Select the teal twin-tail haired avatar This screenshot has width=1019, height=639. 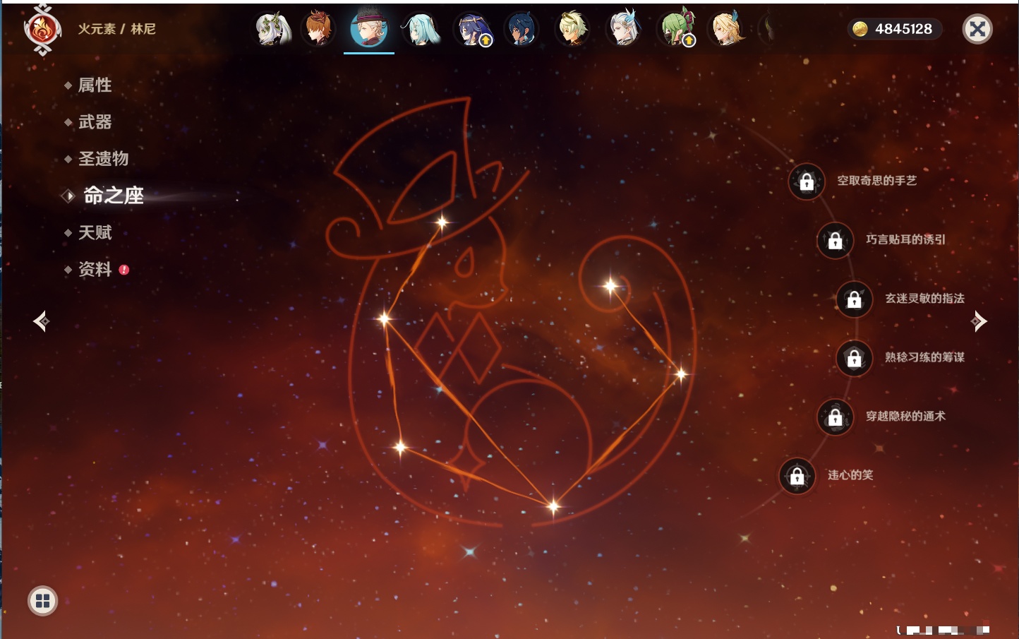[420, 29]
